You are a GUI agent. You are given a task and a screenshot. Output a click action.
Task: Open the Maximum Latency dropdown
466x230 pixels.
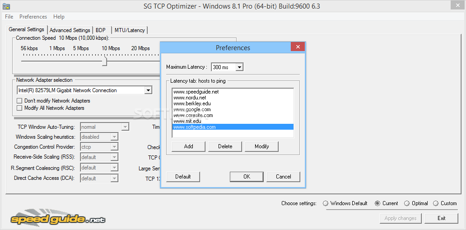pos(239,67)
